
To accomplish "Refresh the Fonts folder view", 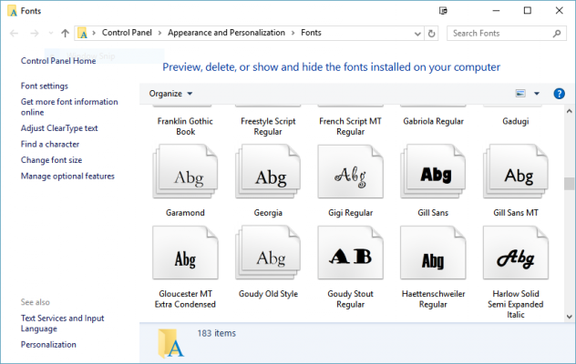I will (432, 34).
